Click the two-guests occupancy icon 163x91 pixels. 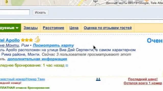coord(98,79)
